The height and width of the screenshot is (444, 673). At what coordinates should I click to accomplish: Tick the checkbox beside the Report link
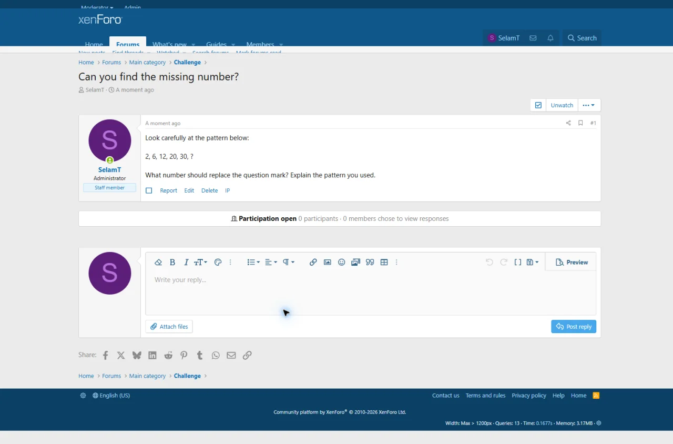[149, 190]
